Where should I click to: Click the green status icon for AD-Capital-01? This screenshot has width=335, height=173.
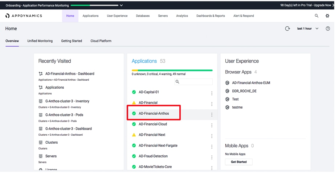pyautogui.click(x=134, y=92)
